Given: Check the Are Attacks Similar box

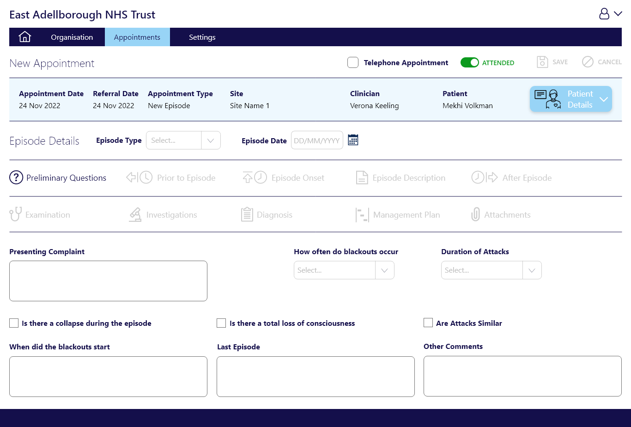Looking at the screenshot, I should [428, 323].
